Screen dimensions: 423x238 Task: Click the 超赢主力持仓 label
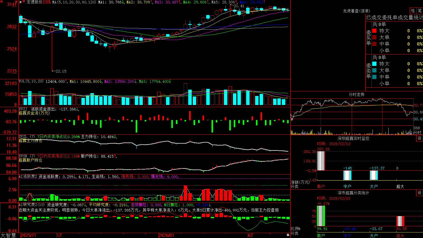[x=30, y=140]
